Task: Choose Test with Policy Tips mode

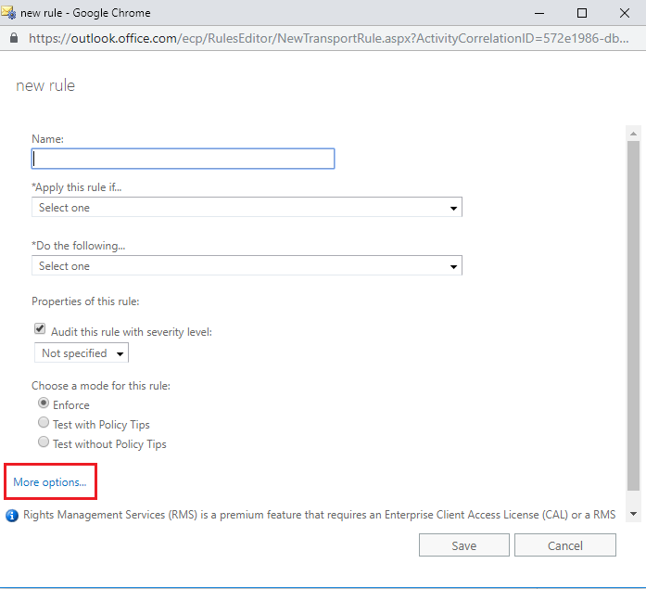Action: point(44,422)
